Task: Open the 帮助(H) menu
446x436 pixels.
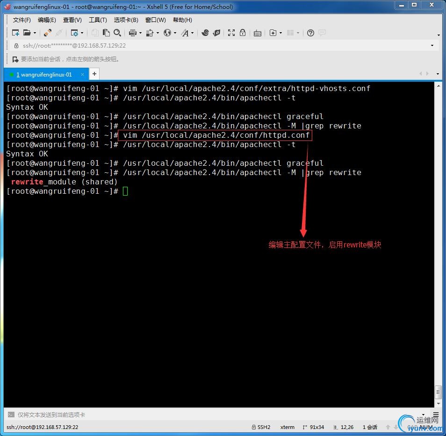Action: coord(182,20)
